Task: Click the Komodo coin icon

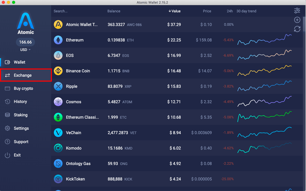Action: [x=58, y=148]
